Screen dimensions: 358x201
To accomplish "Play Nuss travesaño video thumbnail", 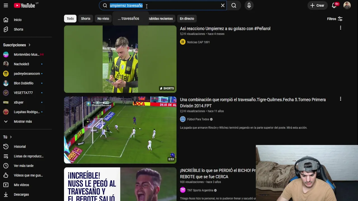I will tap(120, 184).
